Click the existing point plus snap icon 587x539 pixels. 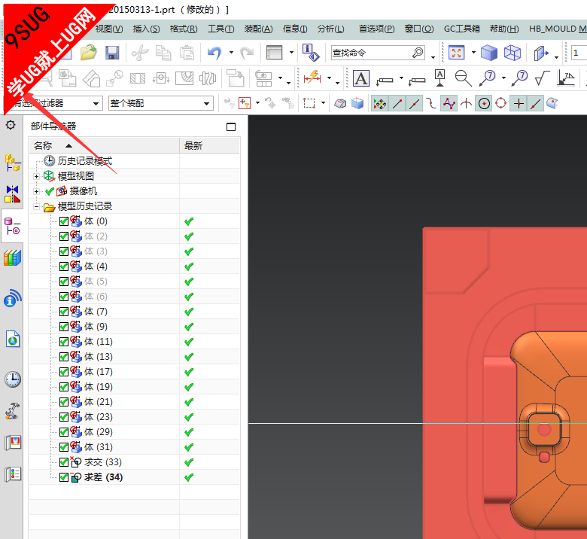click(519, 103)
